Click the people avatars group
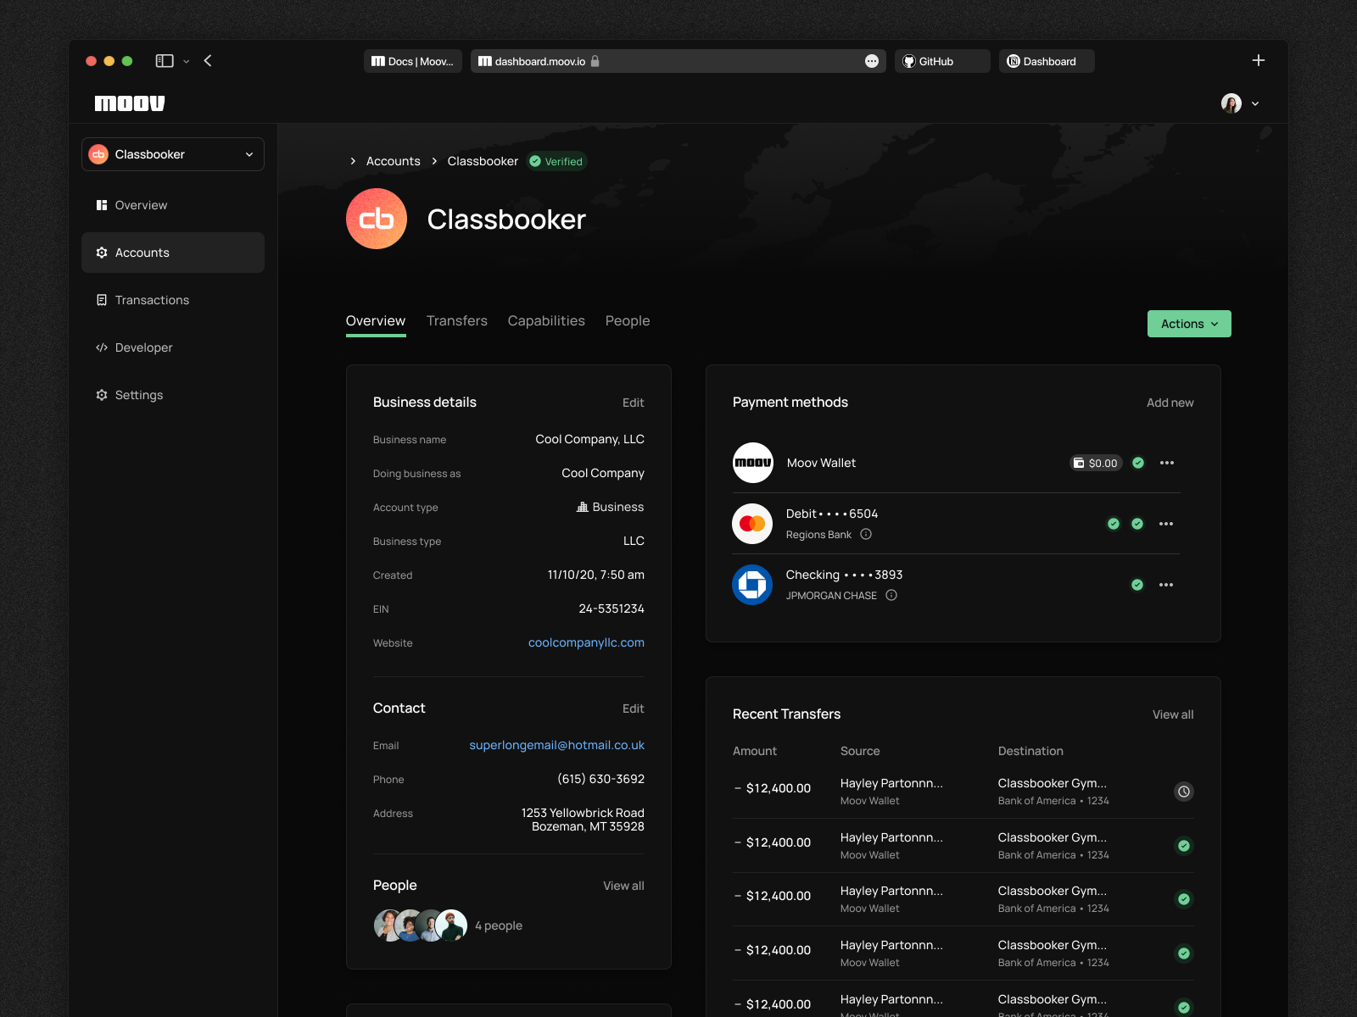This screenshot has height=1017, width=1357. [x=421, y=925]
